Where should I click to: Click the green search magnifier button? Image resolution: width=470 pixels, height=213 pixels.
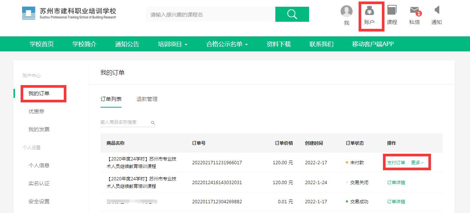point(292,14)
